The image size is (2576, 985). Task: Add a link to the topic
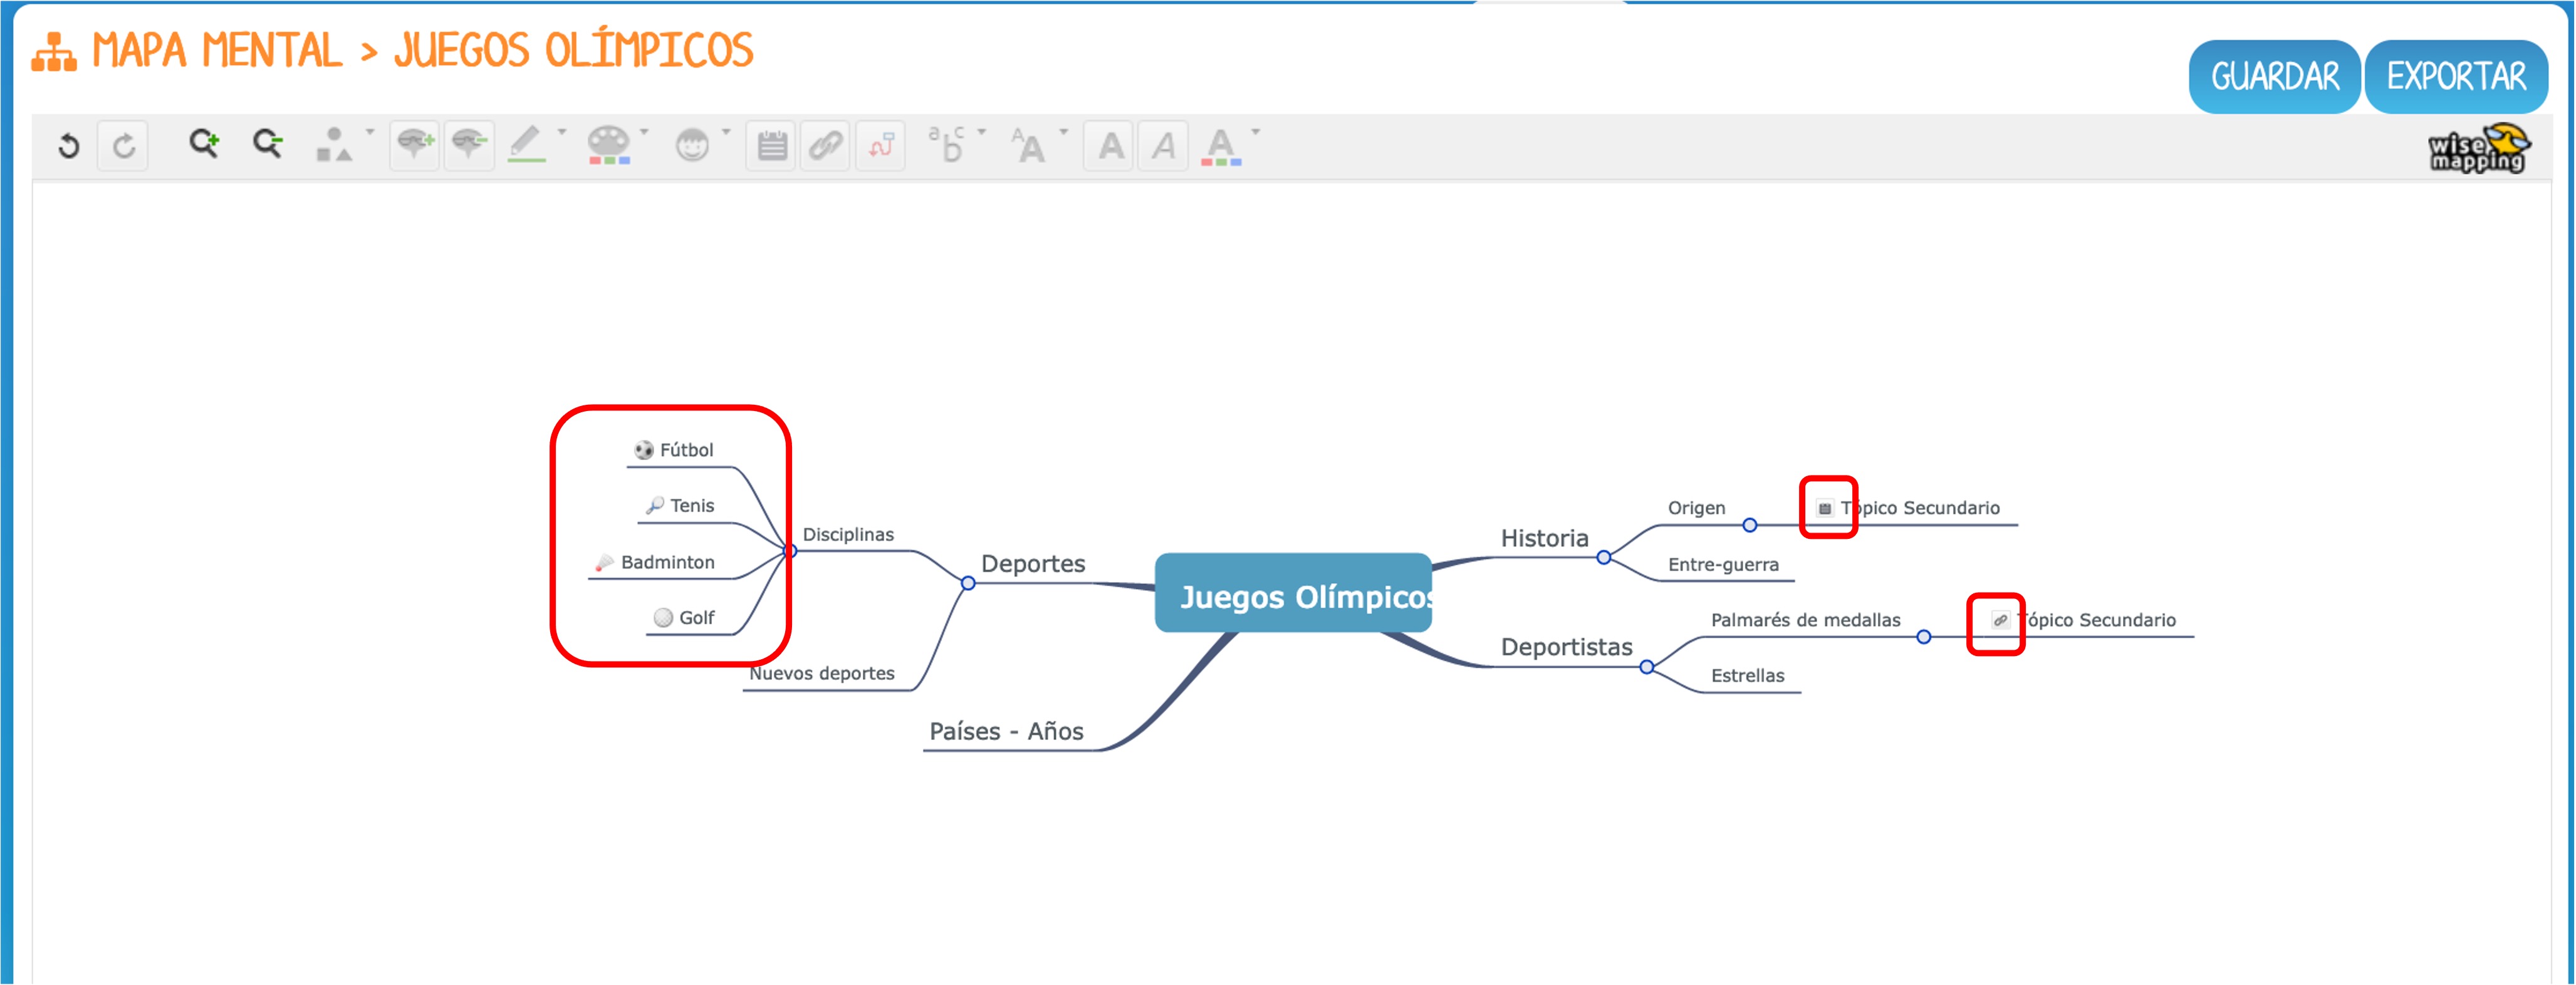pos(825,146)
